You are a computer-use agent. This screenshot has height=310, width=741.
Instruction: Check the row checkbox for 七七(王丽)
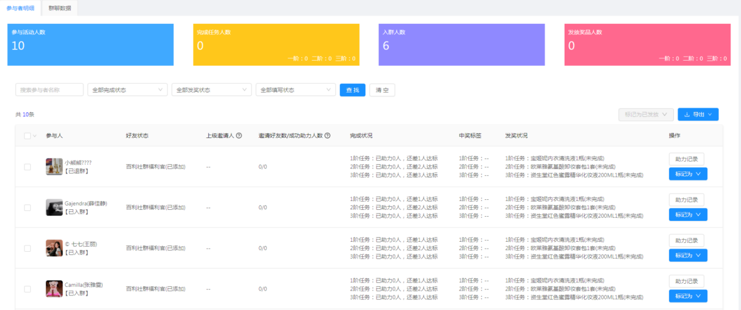click(27, 248)
